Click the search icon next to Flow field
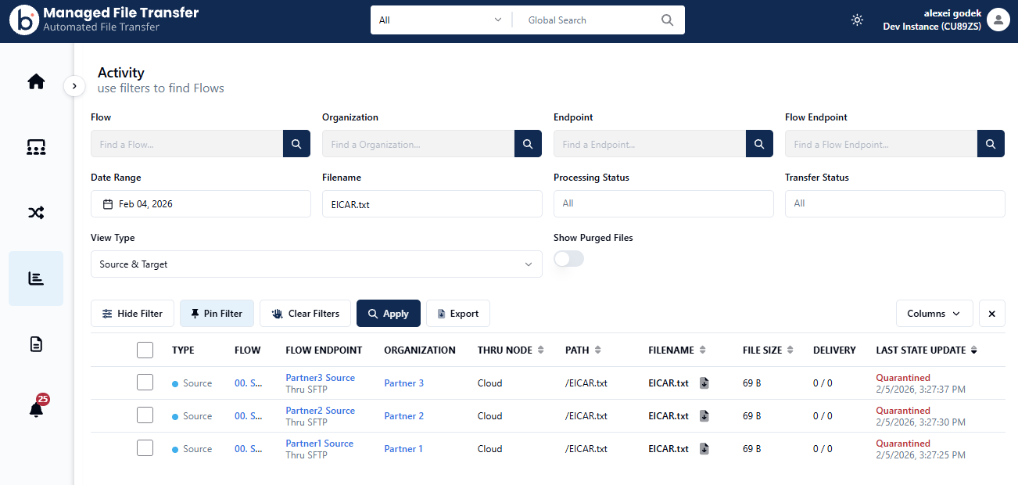The image size is (1018, 485). pyautogui.click(x=296, y=144)
